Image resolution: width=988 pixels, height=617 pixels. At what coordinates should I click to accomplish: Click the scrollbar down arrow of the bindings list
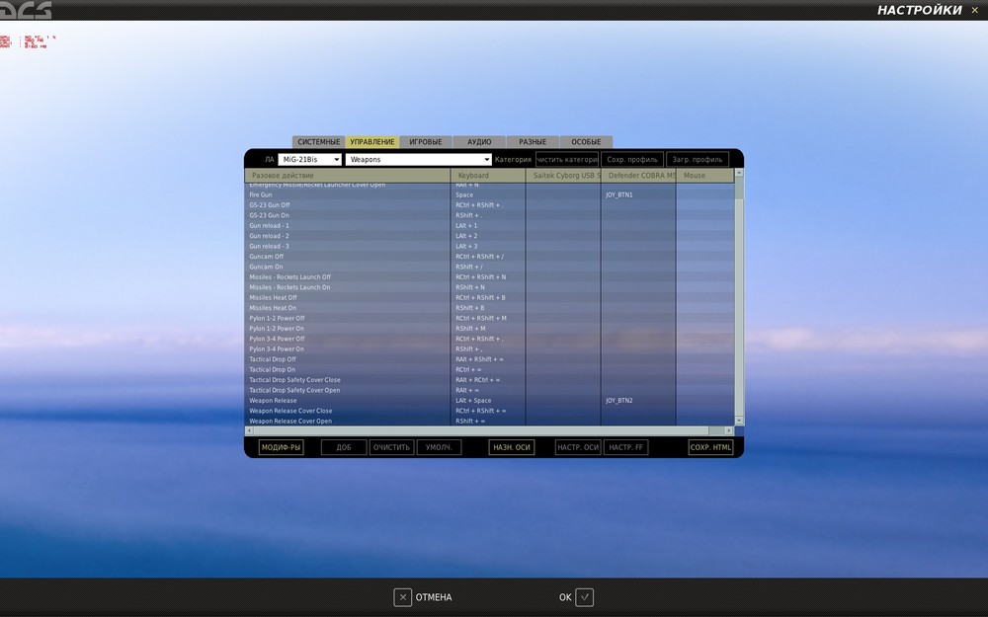pyautogui.click(x=739, y=421)
